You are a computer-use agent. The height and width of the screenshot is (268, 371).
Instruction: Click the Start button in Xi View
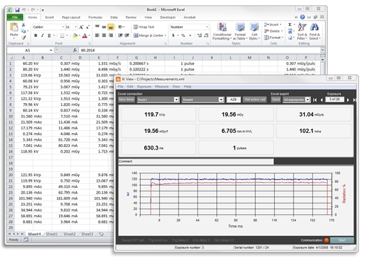click(342, 240)
